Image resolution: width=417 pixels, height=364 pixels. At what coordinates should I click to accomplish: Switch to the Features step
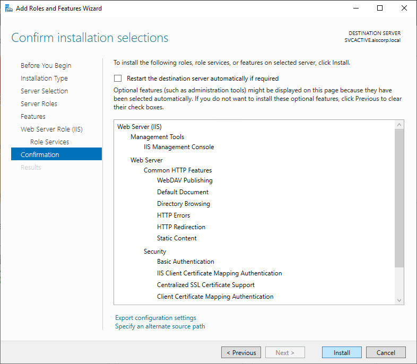33,117
